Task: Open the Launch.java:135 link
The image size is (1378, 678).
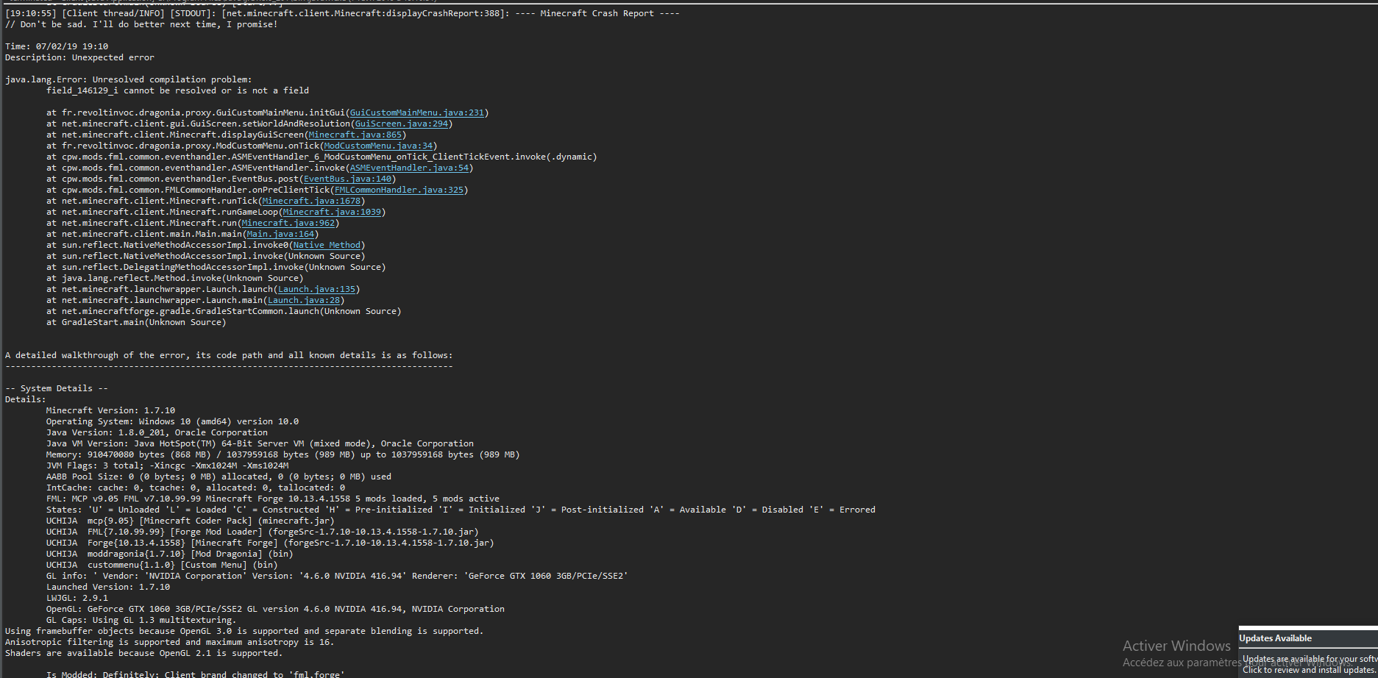Action: (x=316, y=289)
